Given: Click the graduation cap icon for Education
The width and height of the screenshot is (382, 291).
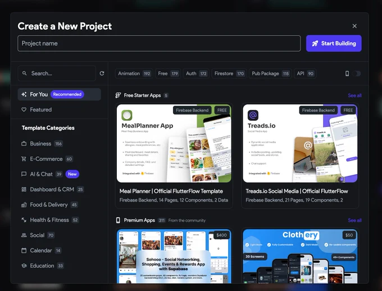Looking at the screenshot, I should (x=24, y=266).
